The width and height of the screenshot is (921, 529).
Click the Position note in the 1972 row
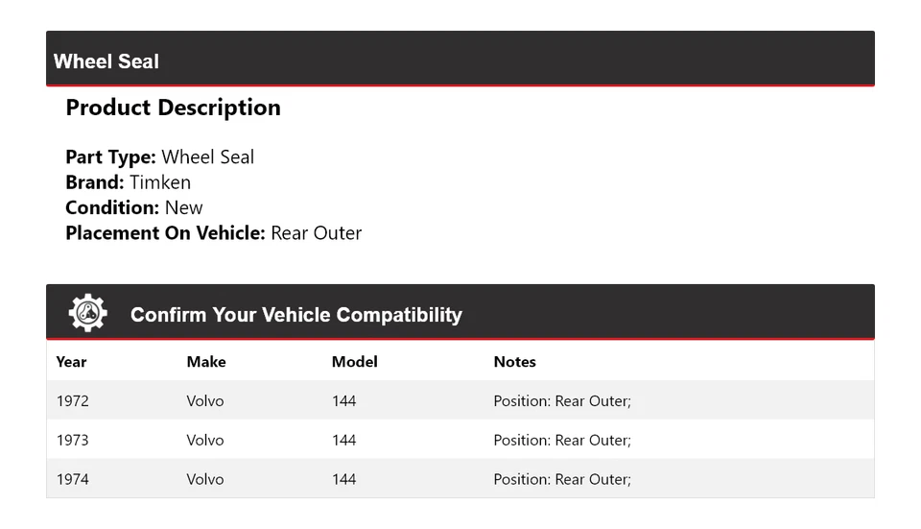pos(562,401)
